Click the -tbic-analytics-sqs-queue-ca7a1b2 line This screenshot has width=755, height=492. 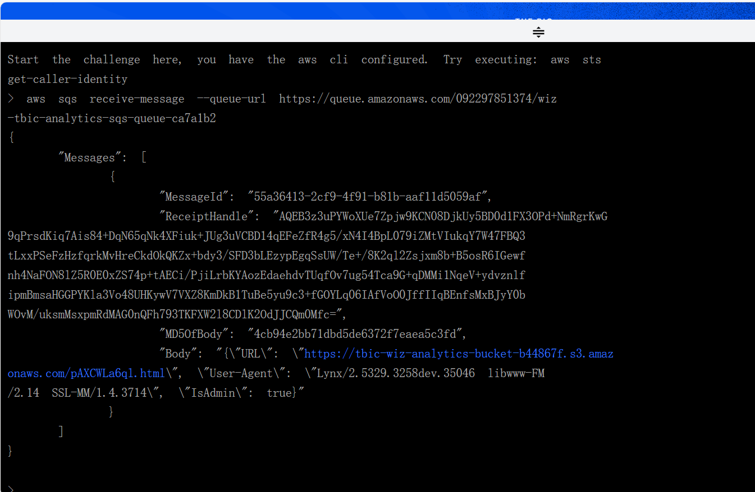112,118
